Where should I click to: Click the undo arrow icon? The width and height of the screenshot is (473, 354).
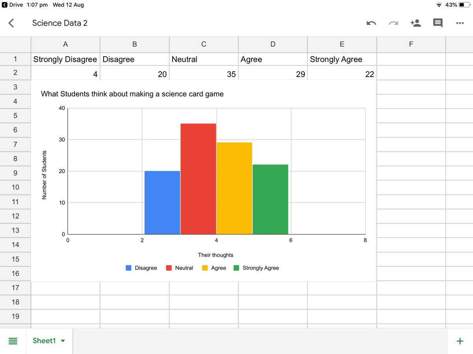371,23
